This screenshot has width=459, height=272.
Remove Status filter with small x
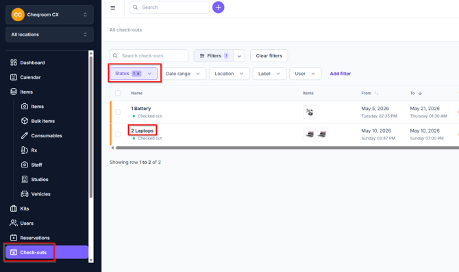point(138,74)
